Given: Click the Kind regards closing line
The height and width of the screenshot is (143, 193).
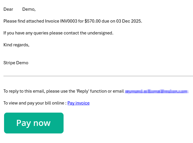Looking at the screenshot, I should coord(16,45).
